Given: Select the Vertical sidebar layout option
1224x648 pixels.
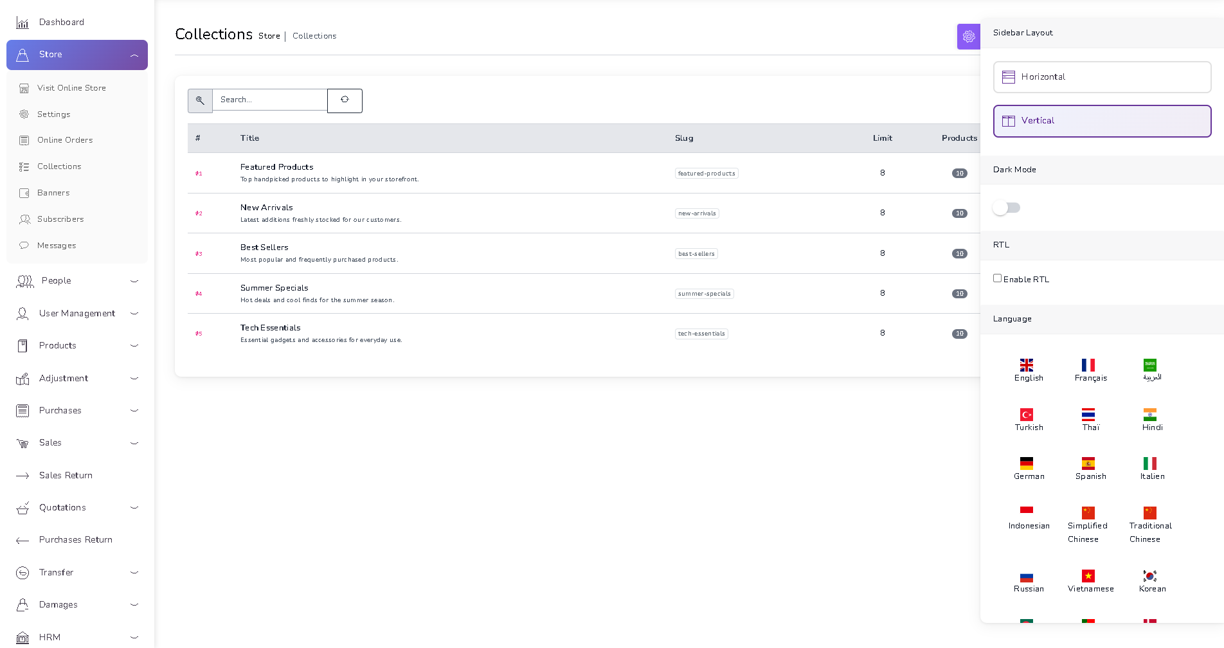Looking at the screenshot, I should coord(1102,121).
